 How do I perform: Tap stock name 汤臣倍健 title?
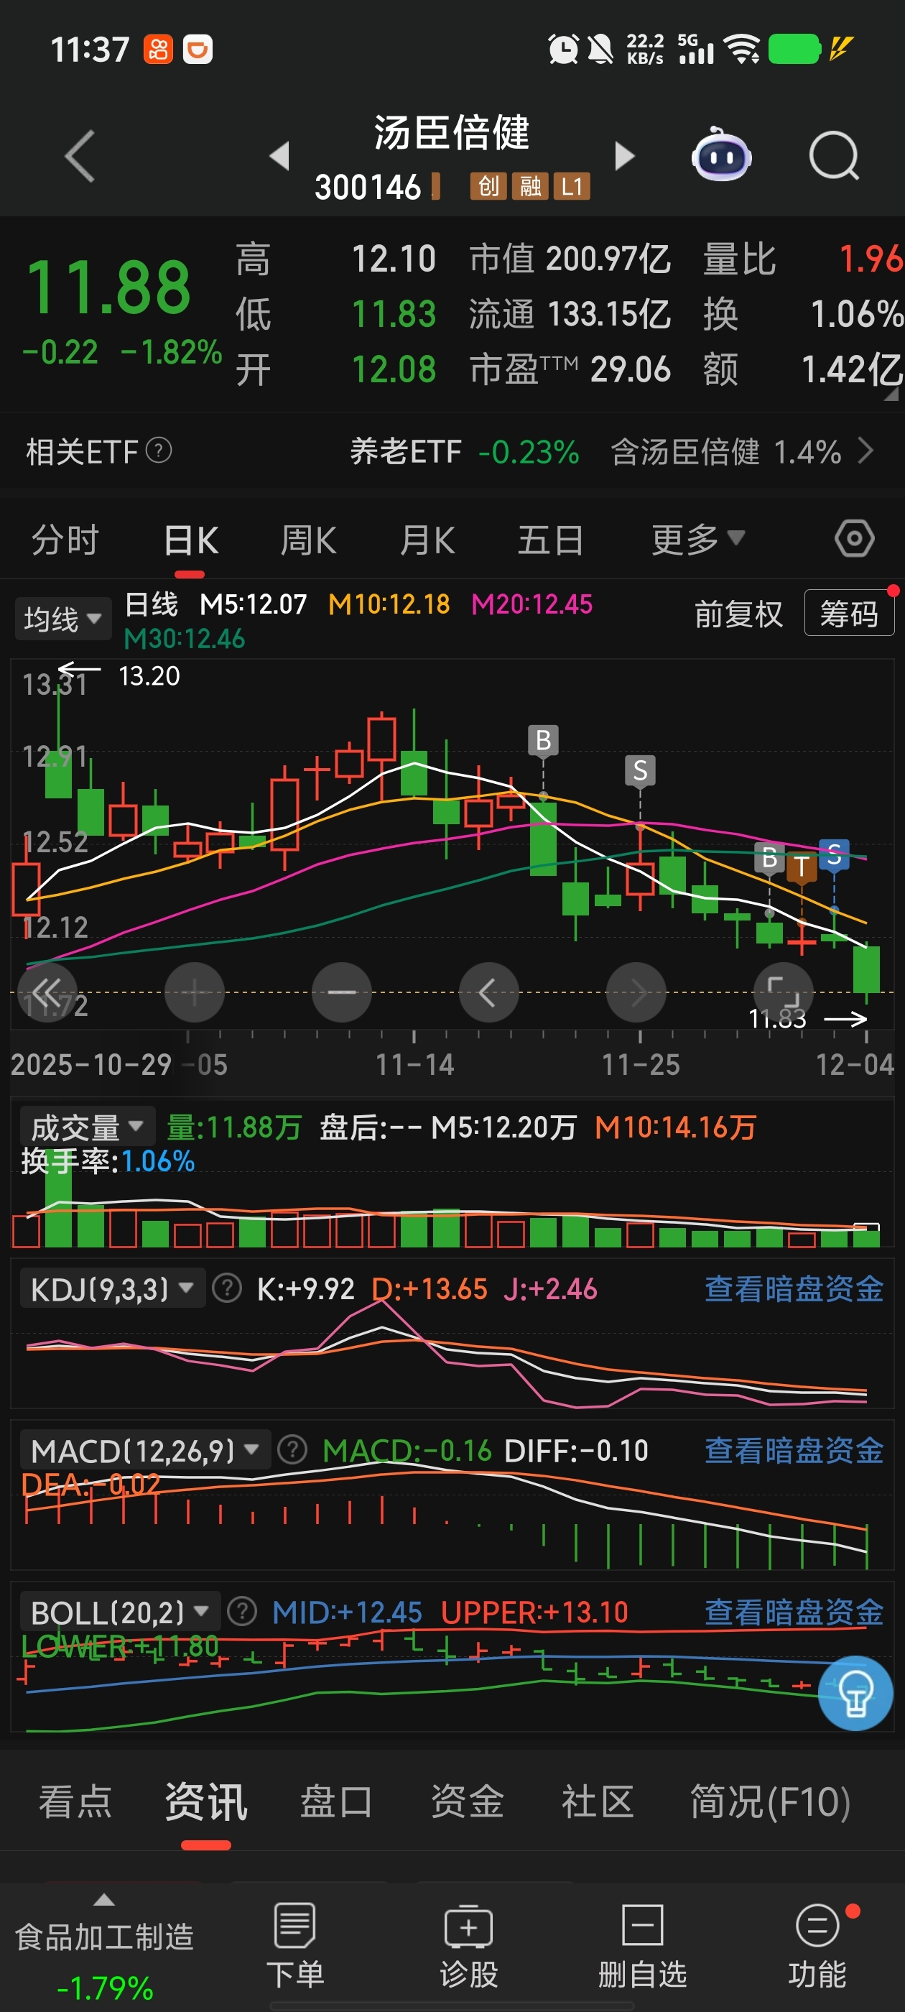point(452,132)
